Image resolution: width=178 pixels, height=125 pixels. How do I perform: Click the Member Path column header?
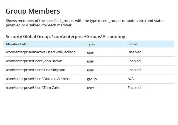[17, 44]
